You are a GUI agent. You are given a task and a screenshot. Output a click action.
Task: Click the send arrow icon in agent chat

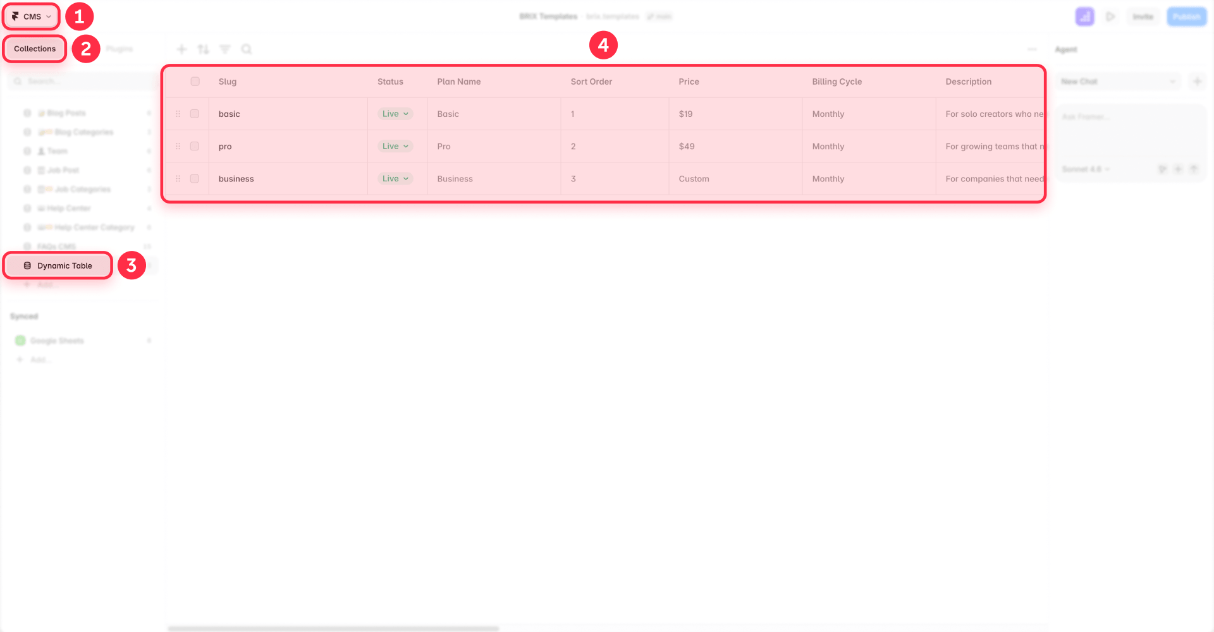1194,169
